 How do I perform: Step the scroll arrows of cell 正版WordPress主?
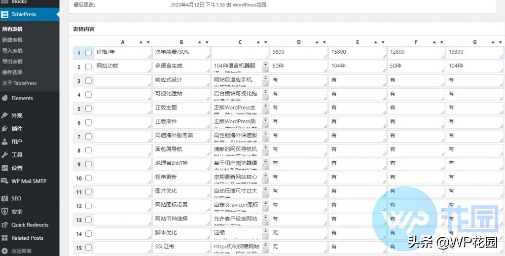(266, 106)
